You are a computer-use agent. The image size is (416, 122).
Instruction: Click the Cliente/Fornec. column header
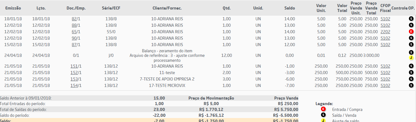[x=167, y=8]
